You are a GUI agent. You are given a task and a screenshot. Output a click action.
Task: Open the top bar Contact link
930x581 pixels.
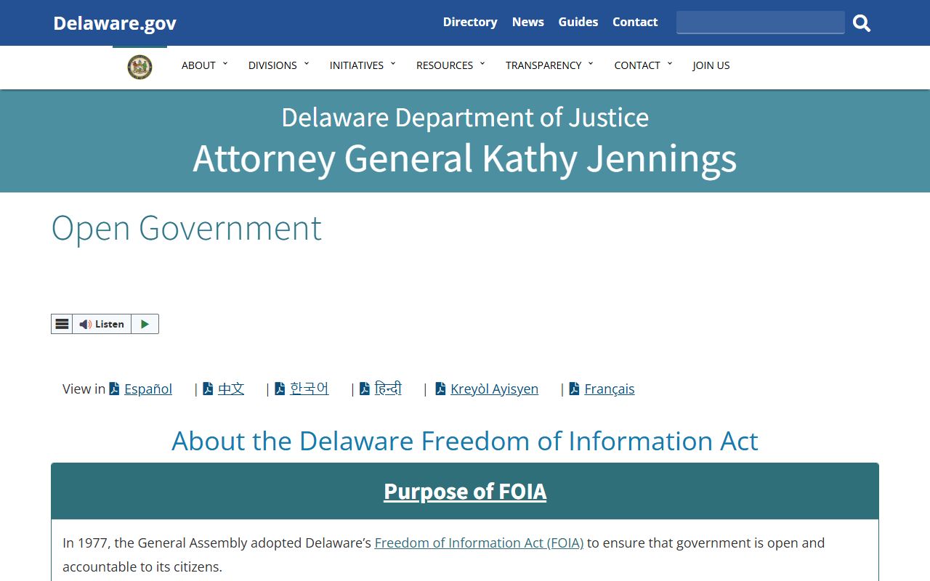[x=635, y=22]
